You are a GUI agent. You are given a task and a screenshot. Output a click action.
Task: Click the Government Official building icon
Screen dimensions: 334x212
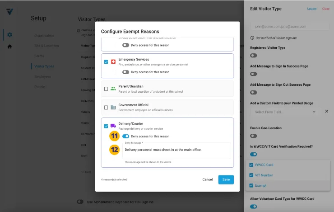tap(113, 108)
